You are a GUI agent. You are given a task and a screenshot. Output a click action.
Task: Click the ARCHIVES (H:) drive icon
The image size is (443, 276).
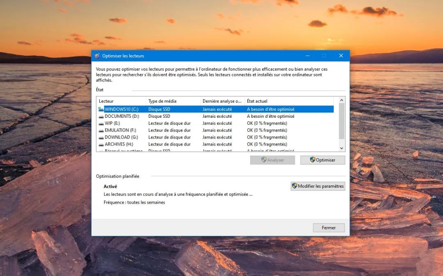[101, 144]
